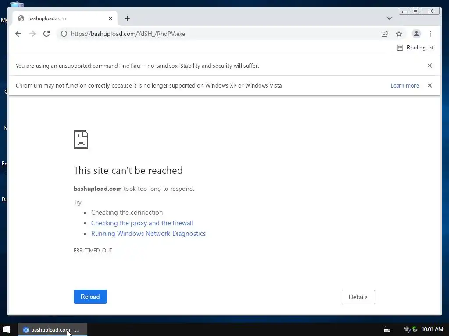The width and height of the screenshot is (449, 336).
Task: Reload page using toolbar refresh icon
Action: tap(46, 34)
